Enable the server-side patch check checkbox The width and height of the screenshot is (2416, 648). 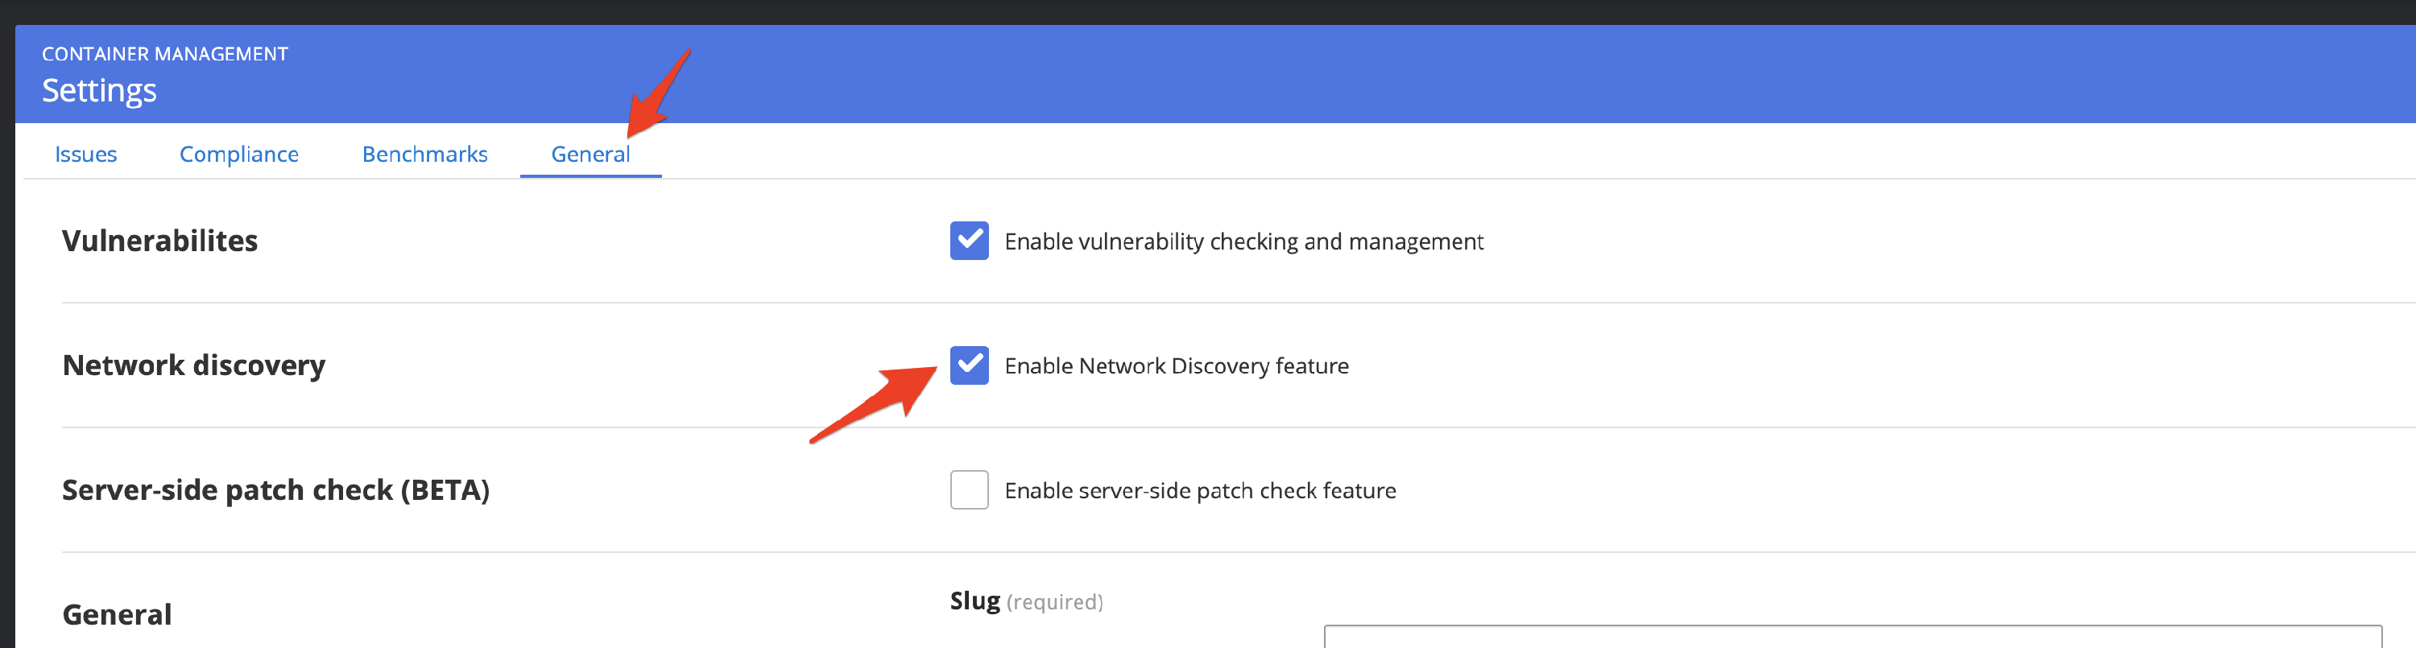coord(969,490)
